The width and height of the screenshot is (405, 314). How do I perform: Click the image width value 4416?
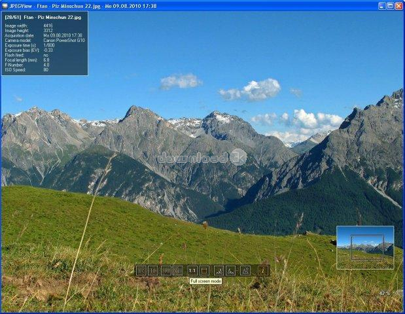48,26
